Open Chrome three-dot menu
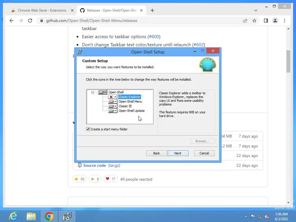This screenshot has width=296, height=222. [x=285, y=21]
